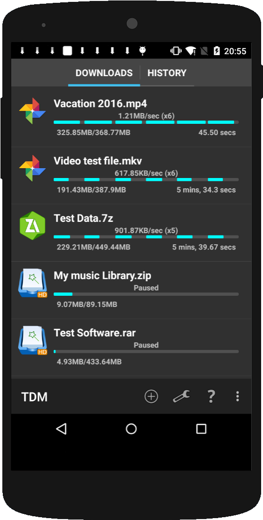The image size is (263, 520).
Task: Tap the Android debug icon in status bar
Action: coord(143,51)
